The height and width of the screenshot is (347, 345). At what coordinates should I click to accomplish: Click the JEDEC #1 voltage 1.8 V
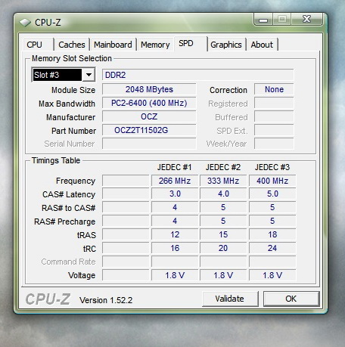[175, 275]
